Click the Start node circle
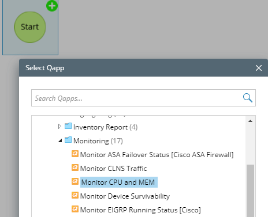This screenshot has height=217, width=268. 30,27
